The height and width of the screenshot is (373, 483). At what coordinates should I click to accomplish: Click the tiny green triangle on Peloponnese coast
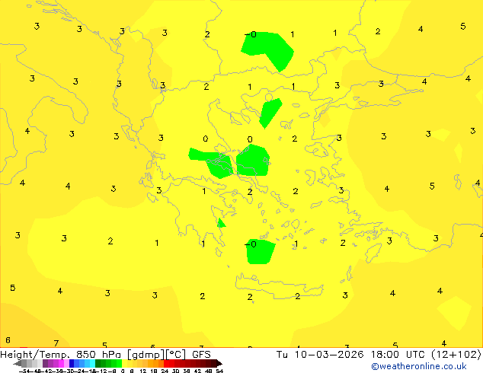pyautogui.click(x=221, y=224)
